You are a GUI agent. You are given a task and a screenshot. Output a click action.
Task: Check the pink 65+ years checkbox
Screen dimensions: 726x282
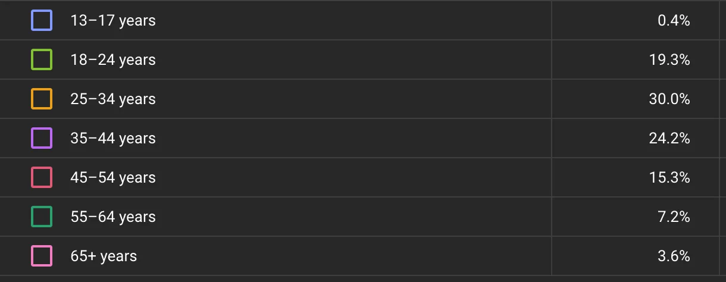point(42,256)
